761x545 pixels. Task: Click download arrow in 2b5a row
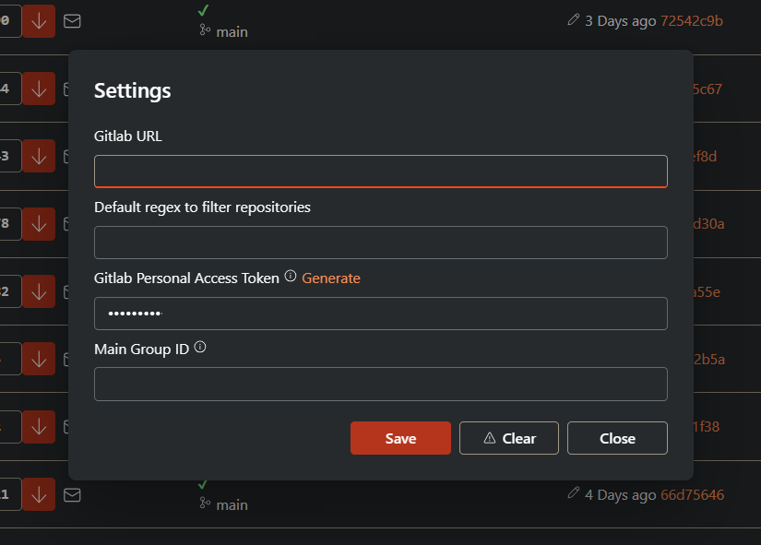coord(39,359)
